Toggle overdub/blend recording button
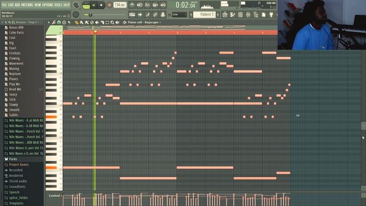Screen dimensions: 366x206 (155, 5)
